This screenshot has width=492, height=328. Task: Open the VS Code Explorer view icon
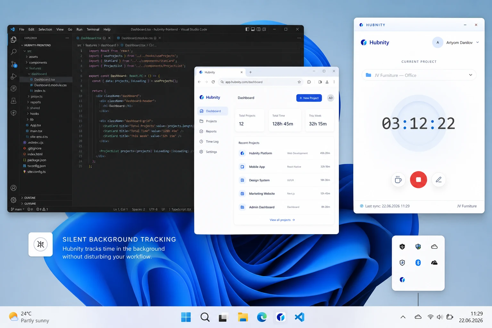tap(13, 39)
